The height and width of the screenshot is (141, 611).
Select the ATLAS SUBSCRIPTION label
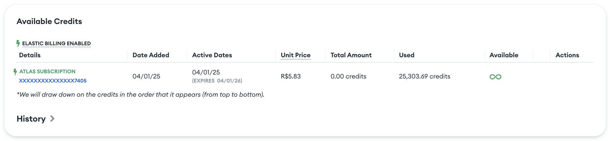pyautogui.click(x=47, y=71)
